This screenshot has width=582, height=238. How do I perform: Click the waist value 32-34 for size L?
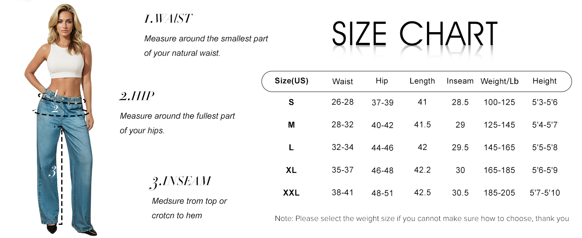pyautogui.click(x=342, y=148)
